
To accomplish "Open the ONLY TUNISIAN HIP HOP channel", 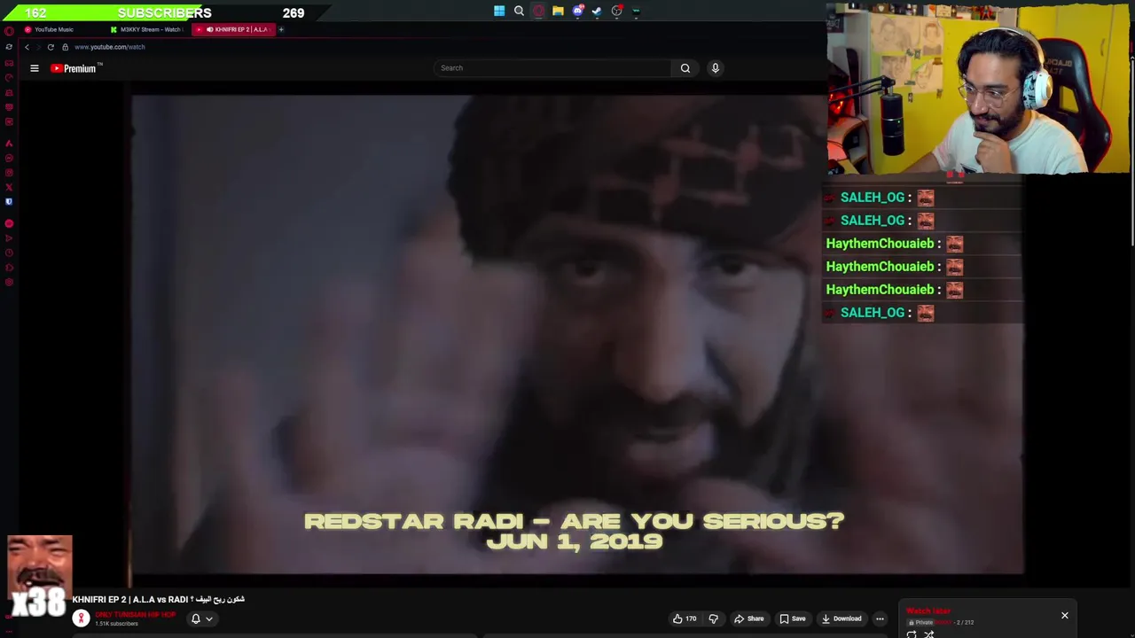I will coord(136,615).
